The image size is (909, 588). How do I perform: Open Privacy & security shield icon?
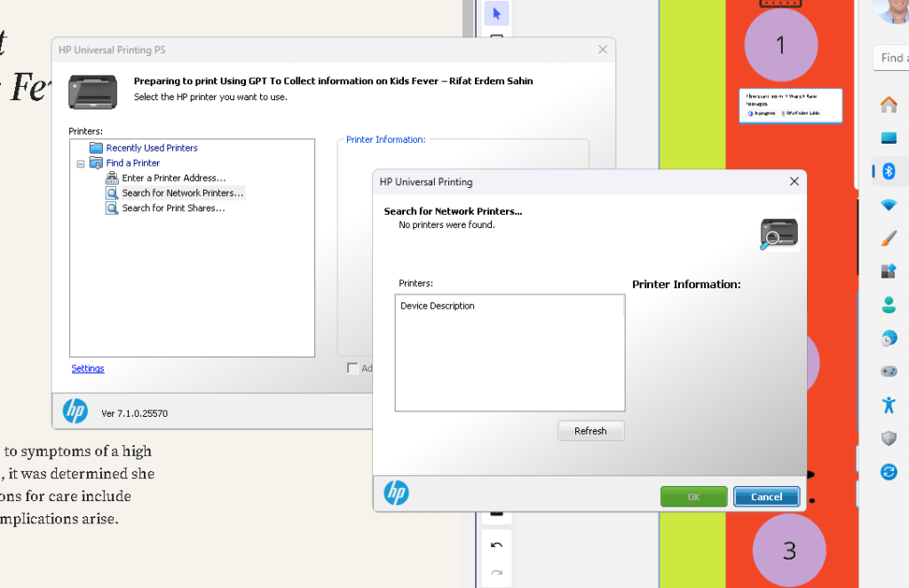coord(888,438)
